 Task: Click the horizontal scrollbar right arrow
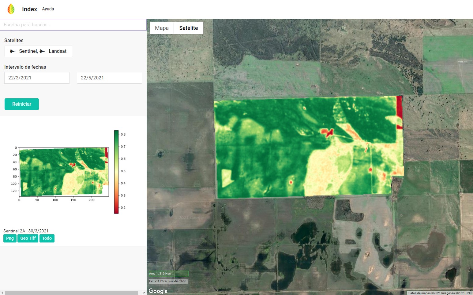144,293
